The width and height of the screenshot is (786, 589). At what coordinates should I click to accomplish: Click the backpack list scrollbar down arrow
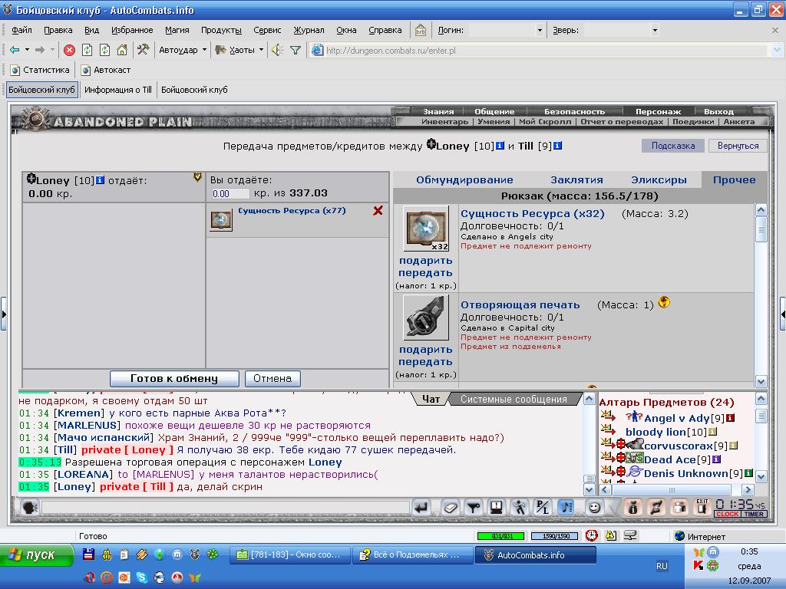point(761,382)
